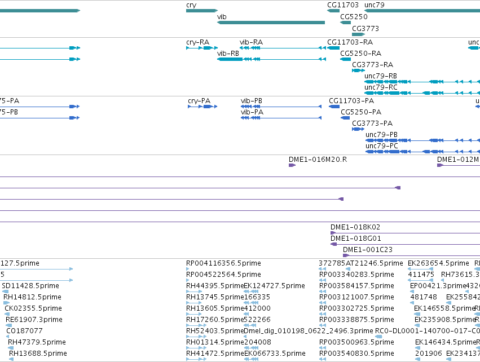Select the unc79-PB protein label
The width and height of the screenshot is (480, 362).
381,135
